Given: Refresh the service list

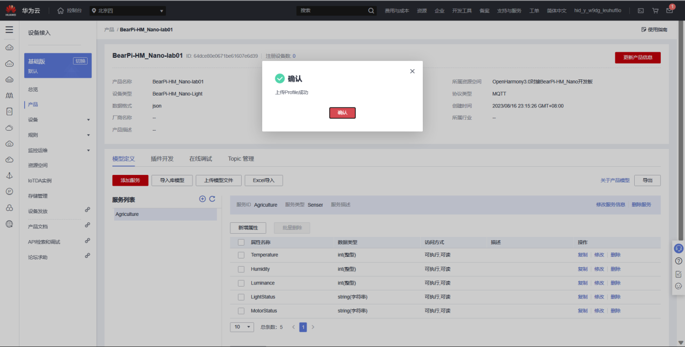Looking at the screenshot, I should click(x=212, y=199).
